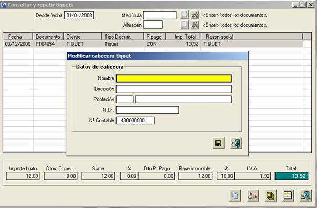The image size is (317, 208).
Task: Click the Imp. Total column header
Action: [183, 37]
